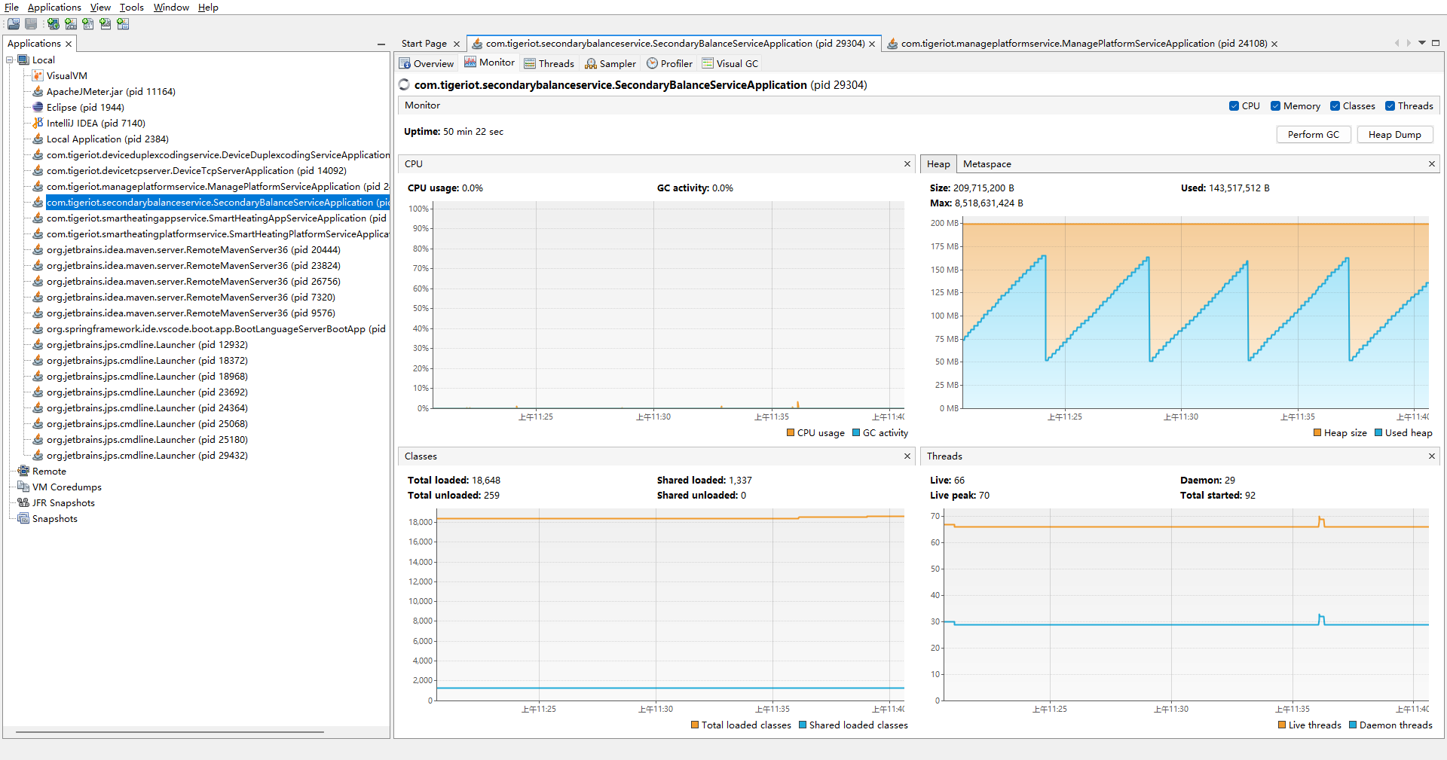The height and width of the screenshot is (760, 1447).
Task: Uncheck the Classes checkbox
Action: pos(1335,106)
